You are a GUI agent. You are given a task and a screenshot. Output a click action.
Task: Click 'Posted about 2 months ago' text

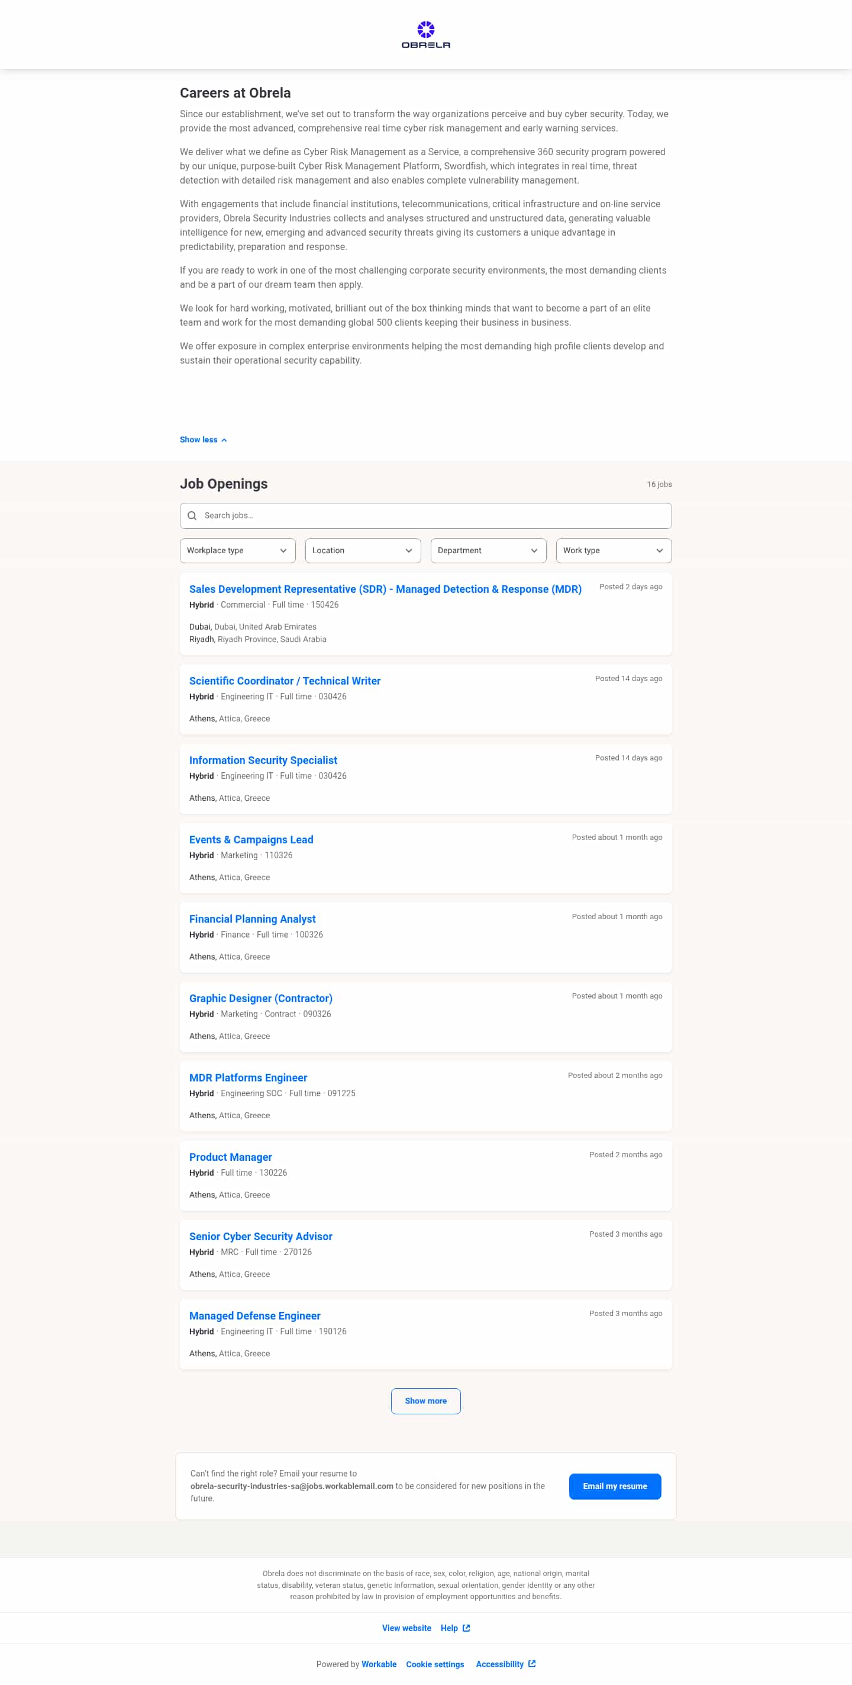pos(615,1076)
